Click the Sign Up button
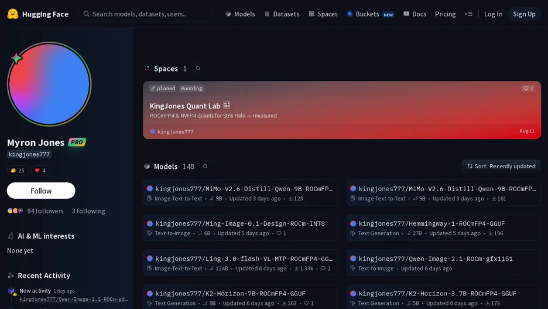This screenshot has width=548, height=309. pos(524,14)
